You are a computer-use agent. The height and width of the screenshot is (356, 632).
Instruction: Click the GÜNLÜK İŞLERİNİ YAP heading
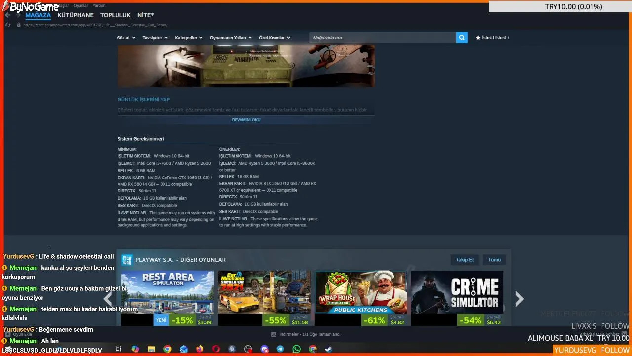pyautogui.click(x=144, y=99)
